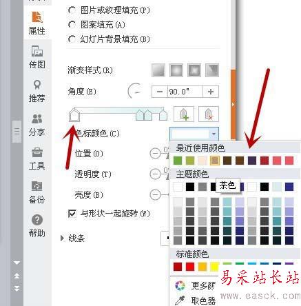301x306 pixels.
Task: Click the 传图 image upload icon
Action: [x=37, y=57]
